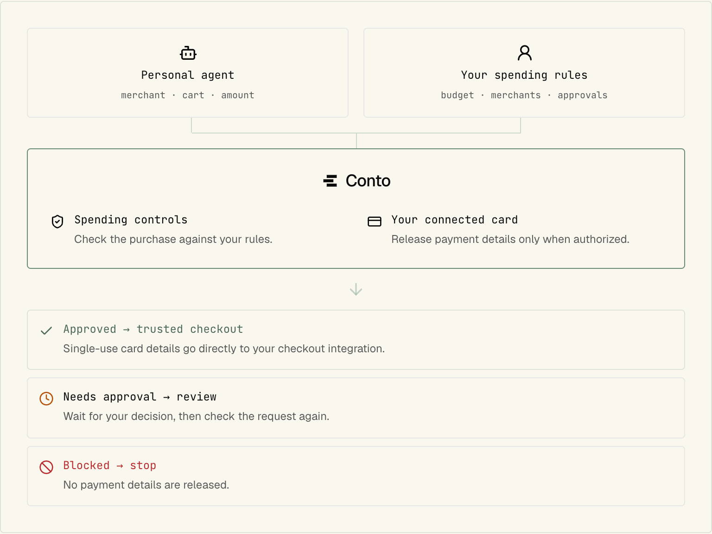Click the orange clock icon

[46, 398]
